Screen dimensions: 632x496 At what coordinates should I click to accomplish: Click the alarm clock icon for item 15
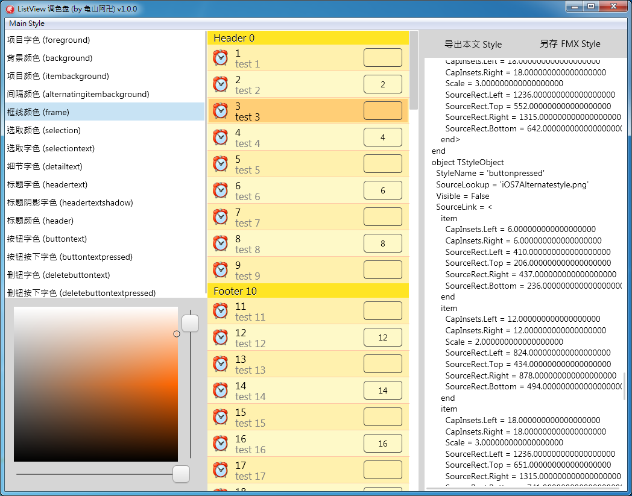coord(221,417)
